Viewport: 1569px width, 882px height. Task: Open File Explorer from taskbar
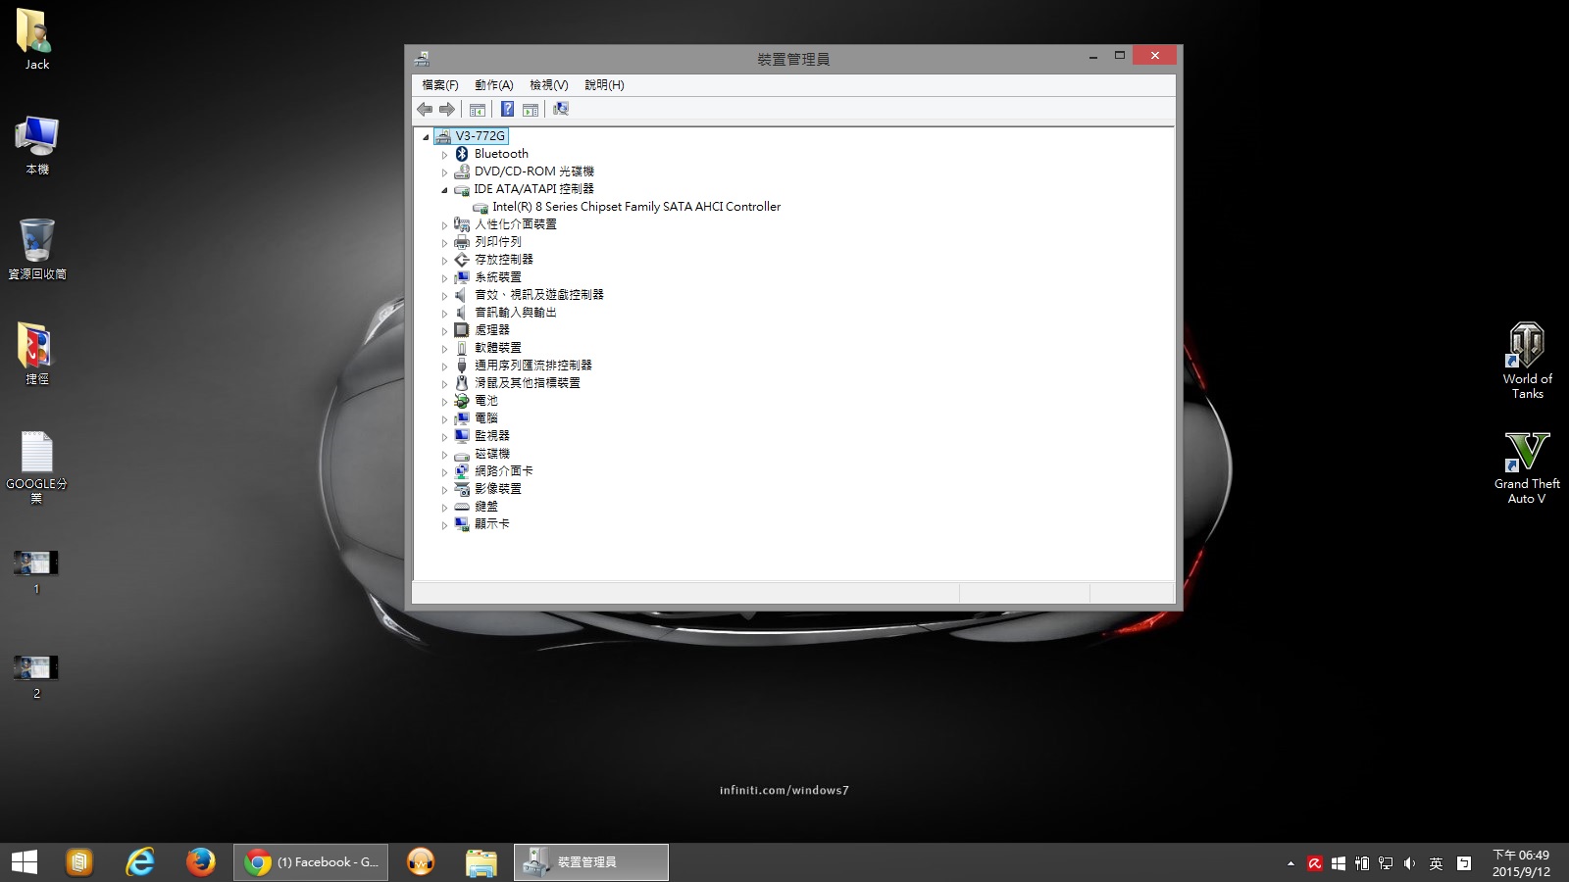pos(481,862)
